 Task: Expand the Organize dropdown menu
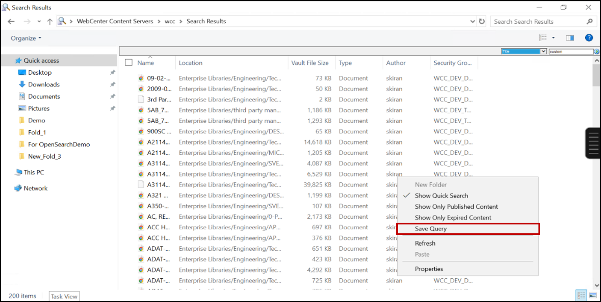tap(26, 38)
